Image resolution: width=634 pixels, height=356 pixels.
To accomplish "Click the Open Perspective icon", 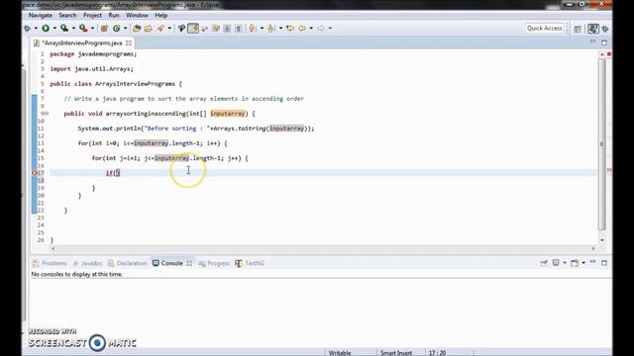I will [578, 29].
